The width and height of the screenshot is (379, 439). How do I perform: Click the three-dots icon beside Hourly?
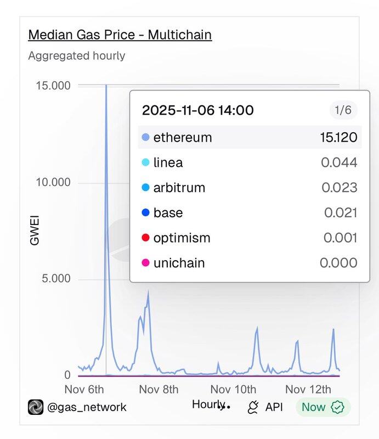[x=225, y=407]
